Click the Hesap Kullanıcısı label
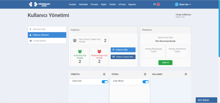This screenshot has width=220, height=103. pyautogui.click(x=183, y=14)
